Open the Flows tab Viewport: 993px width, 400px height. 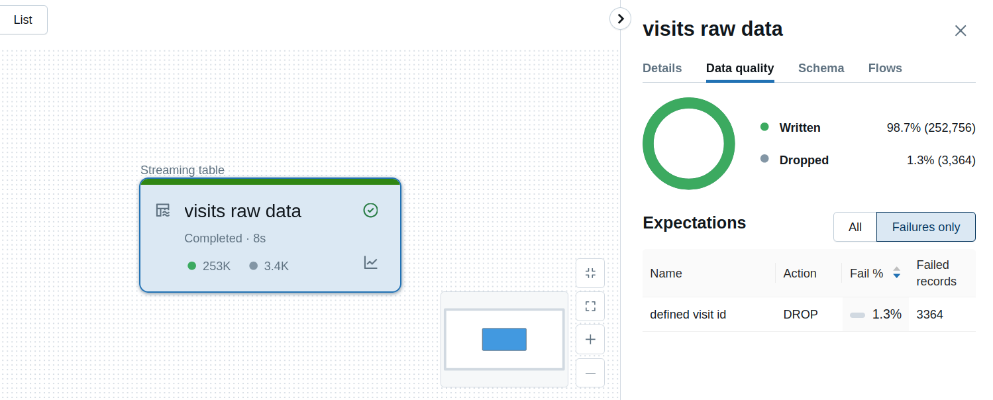[x=885, y=68]
